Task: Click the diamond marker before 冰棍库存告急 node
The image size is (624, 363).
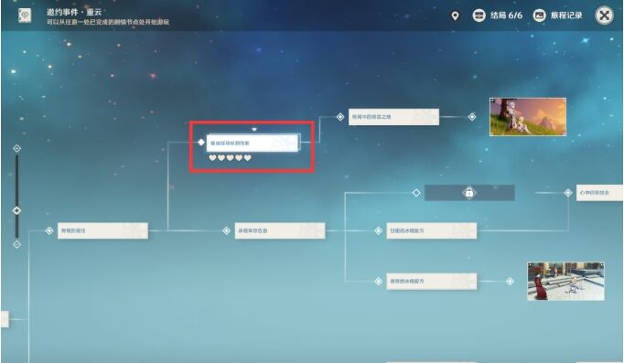Action: point(226,230)
